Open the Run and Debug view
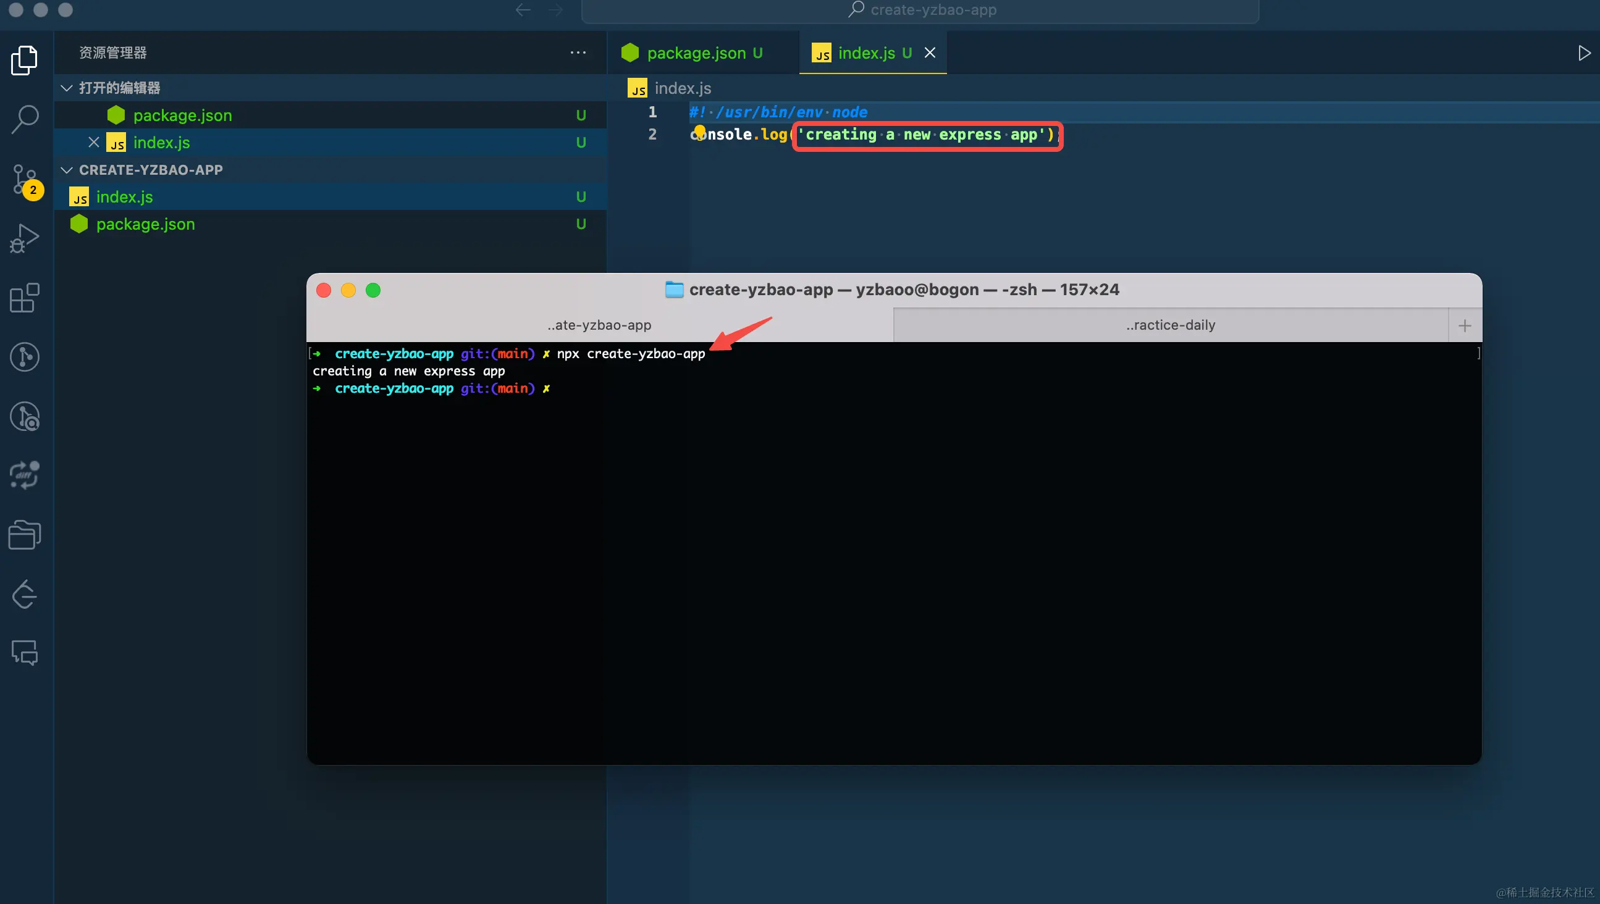This screenshot has width=1600, height=904. [24, 238]
